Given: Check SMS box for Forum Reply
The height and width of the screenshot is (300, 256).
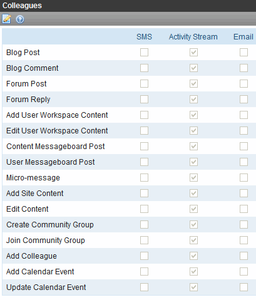Looking at the screenshot, I should point(144,99).
